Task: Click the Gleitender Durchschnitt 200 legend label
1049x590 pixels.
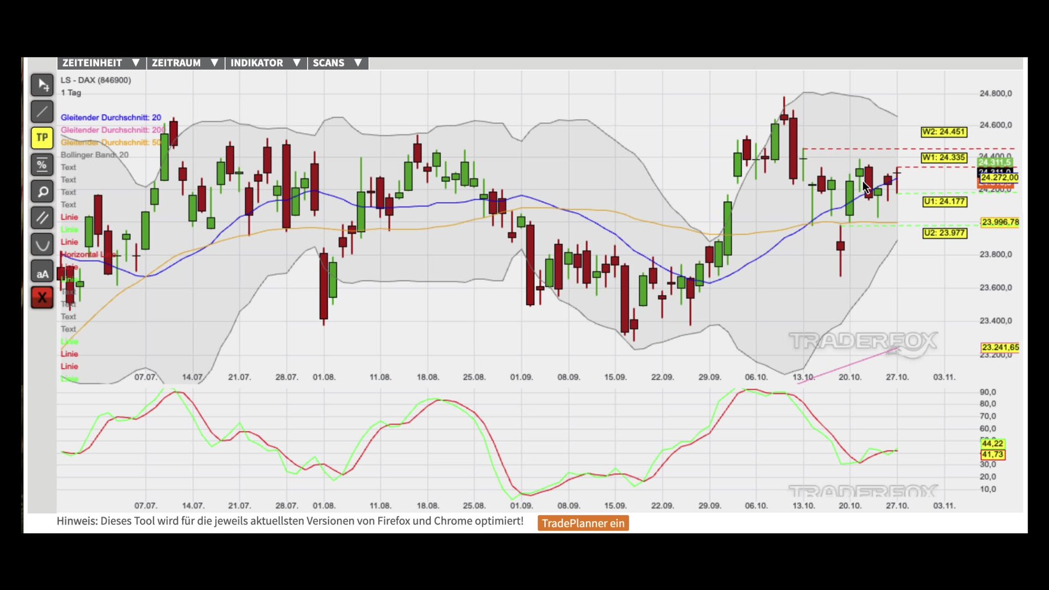Action: (112, 130)
